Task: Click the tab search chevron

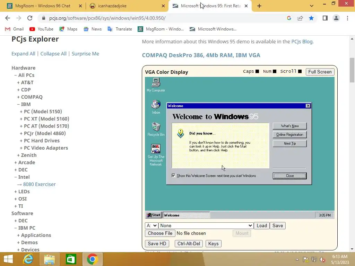Action: [x=312, y=6]
